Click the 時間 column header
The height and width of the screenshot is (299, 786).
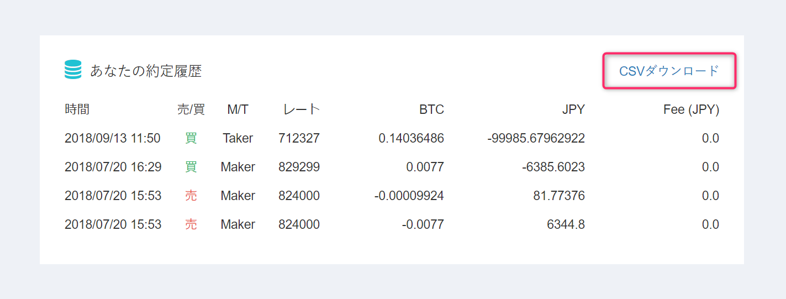[x=77, y=109]
